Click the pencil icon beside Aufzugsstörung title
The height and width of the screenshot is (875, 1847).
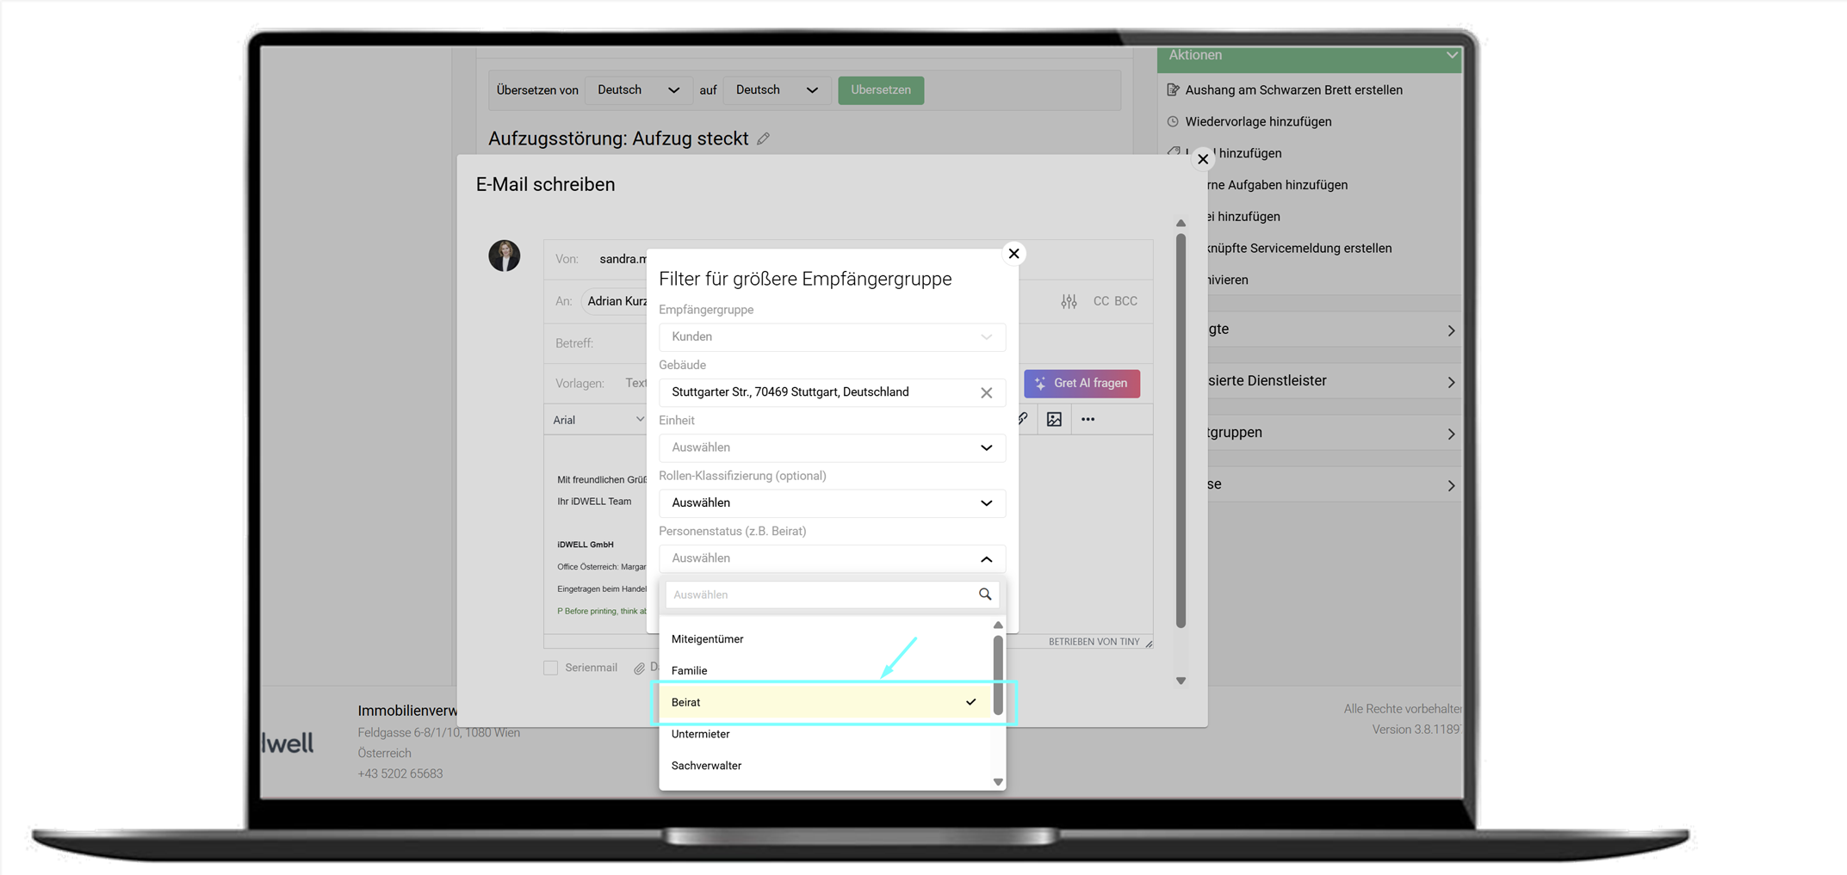point(763,139)
